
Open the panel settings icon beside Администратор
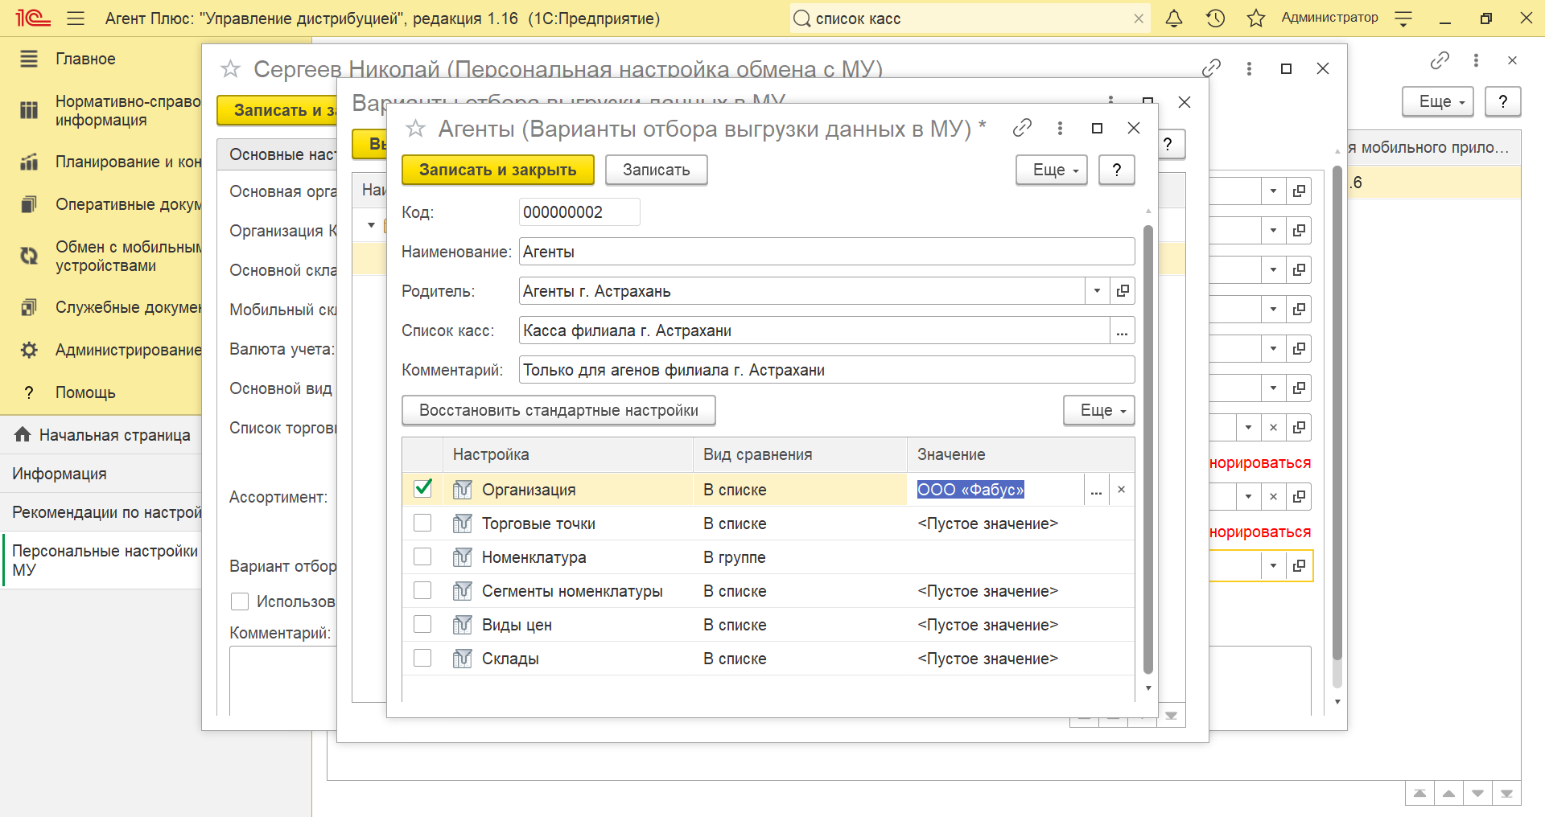1403,18
